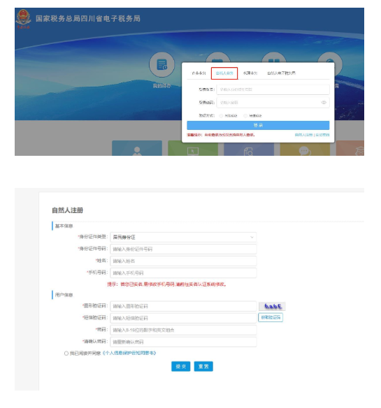Agree to the personal information protection notice
This screenshot has height=408, width=381.
coord(66,354)
